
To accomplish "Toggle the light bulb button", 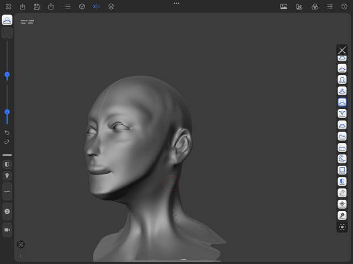I will 7,175.
